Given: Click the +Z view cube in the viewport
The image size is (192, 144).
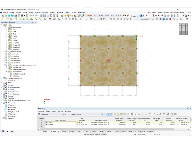Looking at the screenshot, I should point(183,28).
